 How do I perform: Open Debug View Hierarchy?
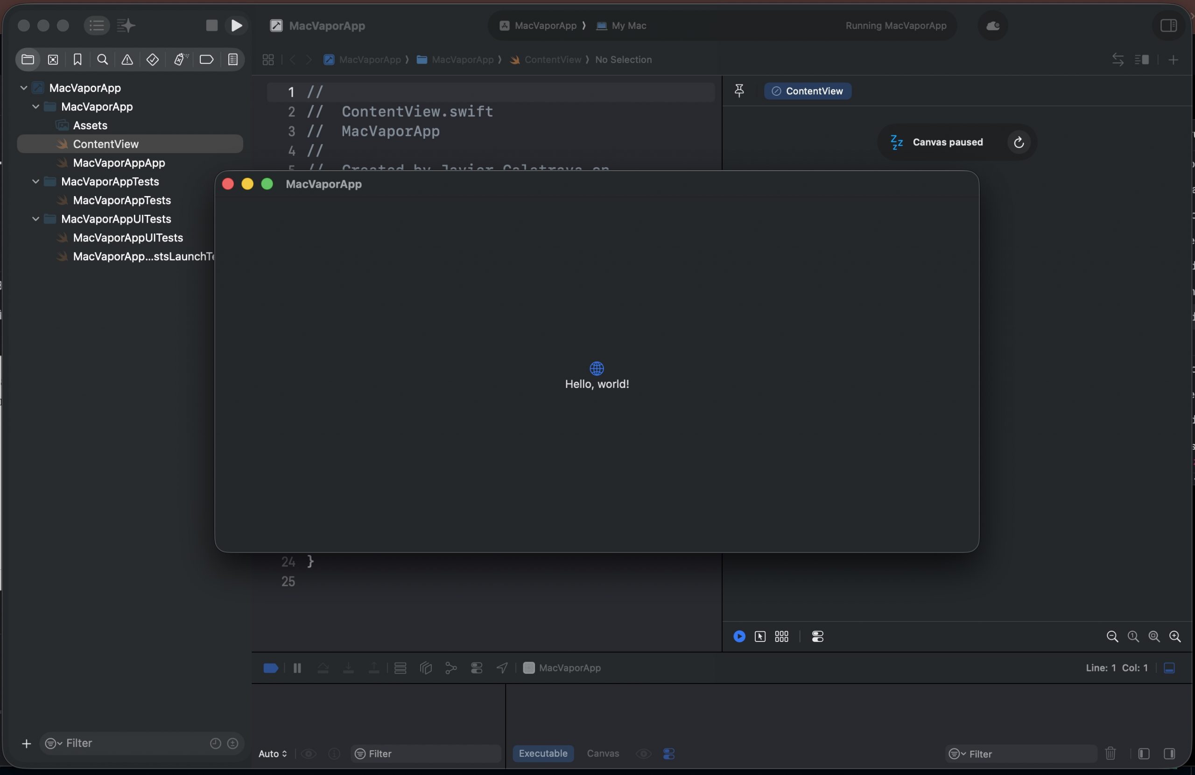426,668
